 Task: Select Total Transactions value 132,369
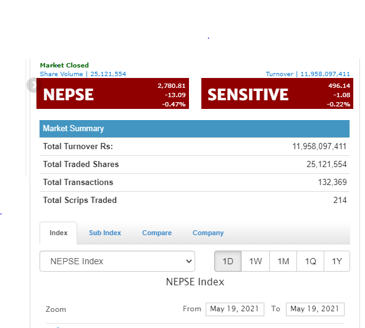coord(332,182)
